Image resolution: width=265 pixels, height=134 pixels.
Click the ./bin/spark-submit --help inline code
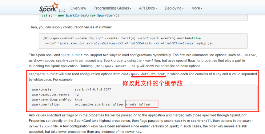point(116,66)
